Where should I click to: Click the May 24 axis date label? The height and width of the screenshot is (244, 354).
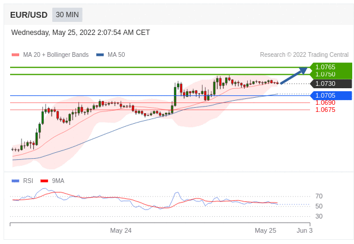pos(121,230)
